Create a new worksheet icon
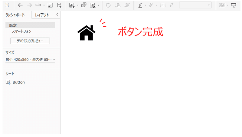Viewport: 242px width, 137px height. click(x=72, y=5)
